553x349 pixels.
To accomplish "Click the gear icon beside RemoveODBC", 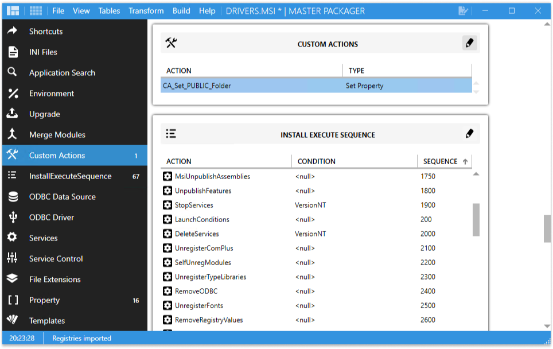I will [168, 291].
